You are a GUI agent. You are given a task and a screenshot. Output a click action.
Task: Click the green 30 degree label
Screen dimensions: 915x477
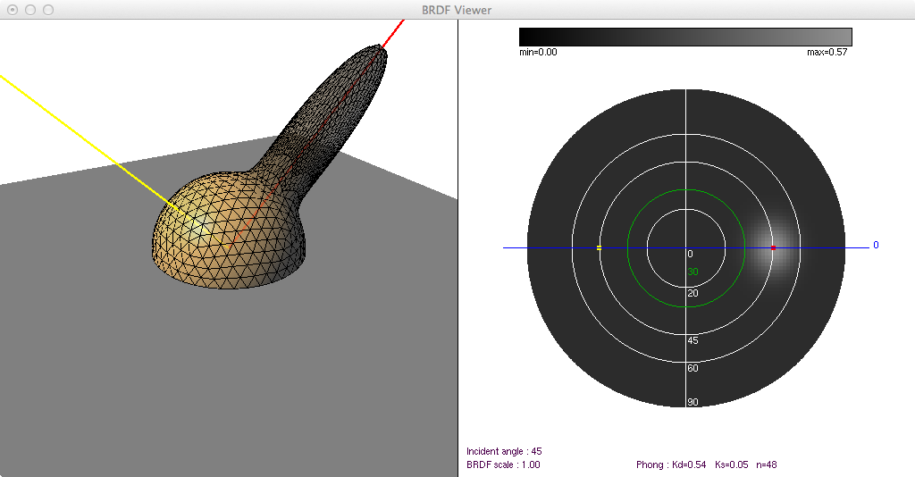click(x=693, y=272)
